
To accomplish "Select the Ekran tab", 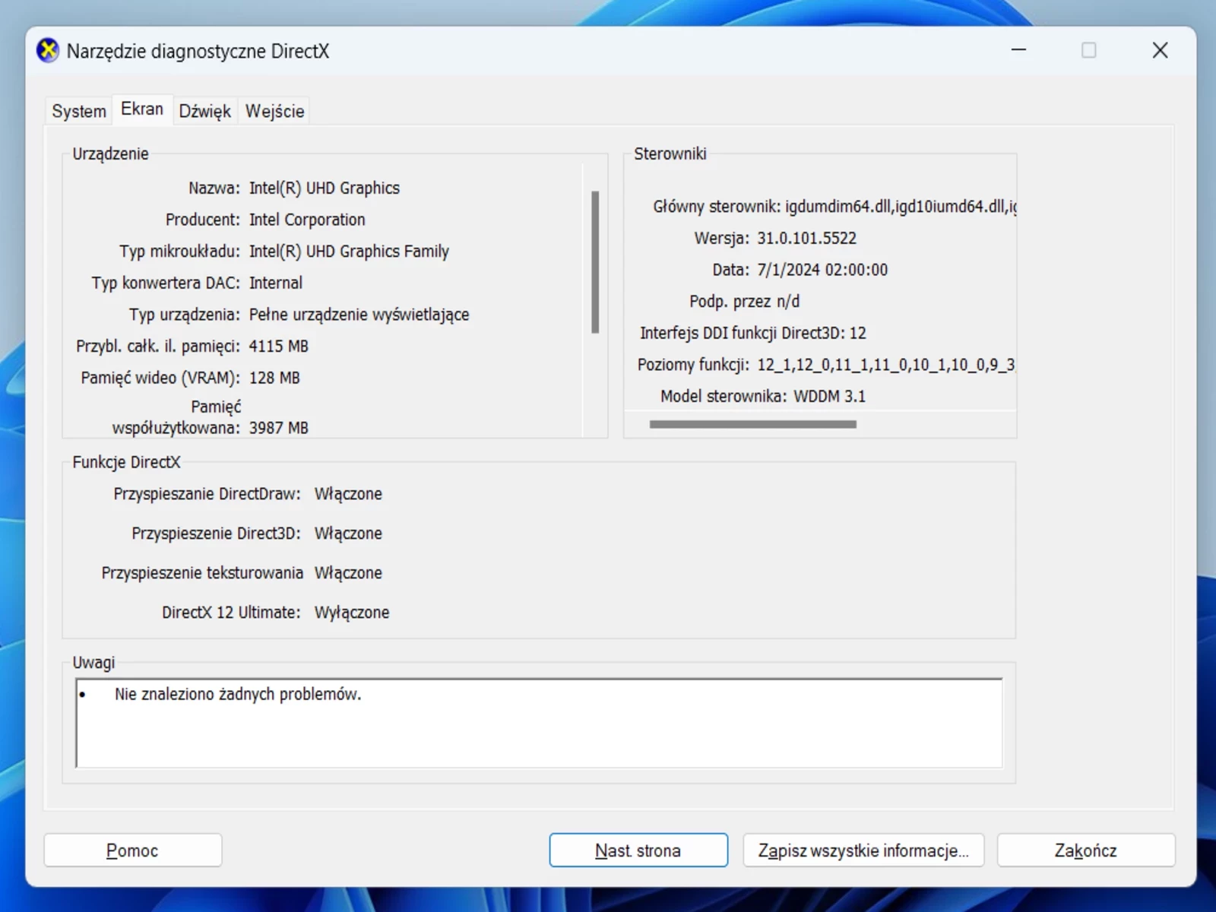I will tap(142, 109).
